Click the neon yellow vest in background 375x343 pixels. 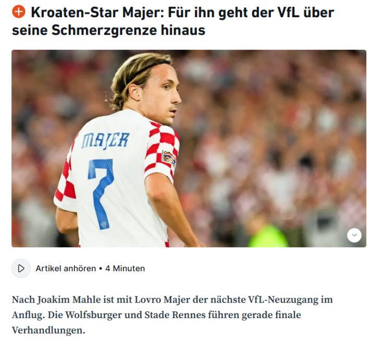pos(268,236)
